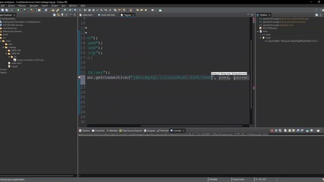Click the editor horizontal scrollbar

pyautogui.click(x=191, y=126)
